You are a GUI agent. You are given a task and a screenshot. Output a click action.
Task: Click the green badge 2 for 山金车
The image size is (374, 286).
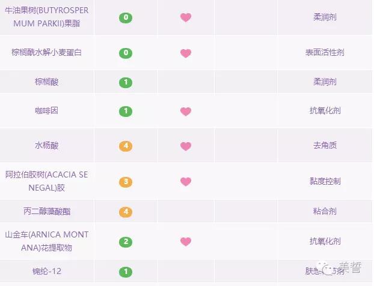click(x=126, y=241)
